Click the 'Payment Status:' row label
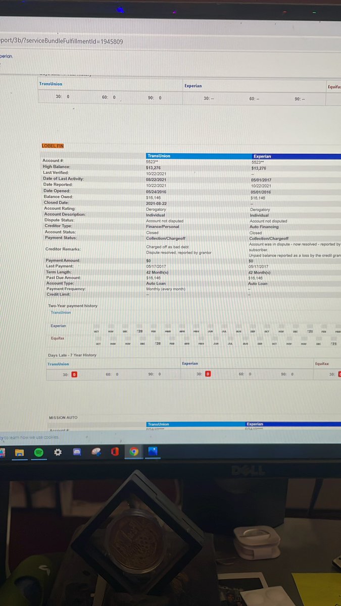 61,237
